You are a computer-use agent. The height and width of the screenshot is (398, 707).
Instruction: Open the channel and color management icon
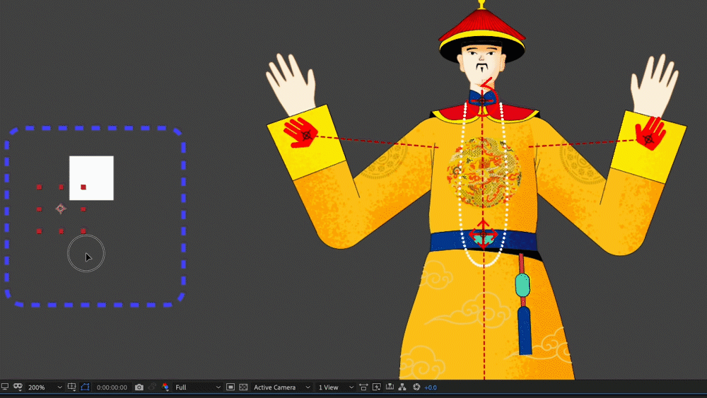[x=165, y=387]
